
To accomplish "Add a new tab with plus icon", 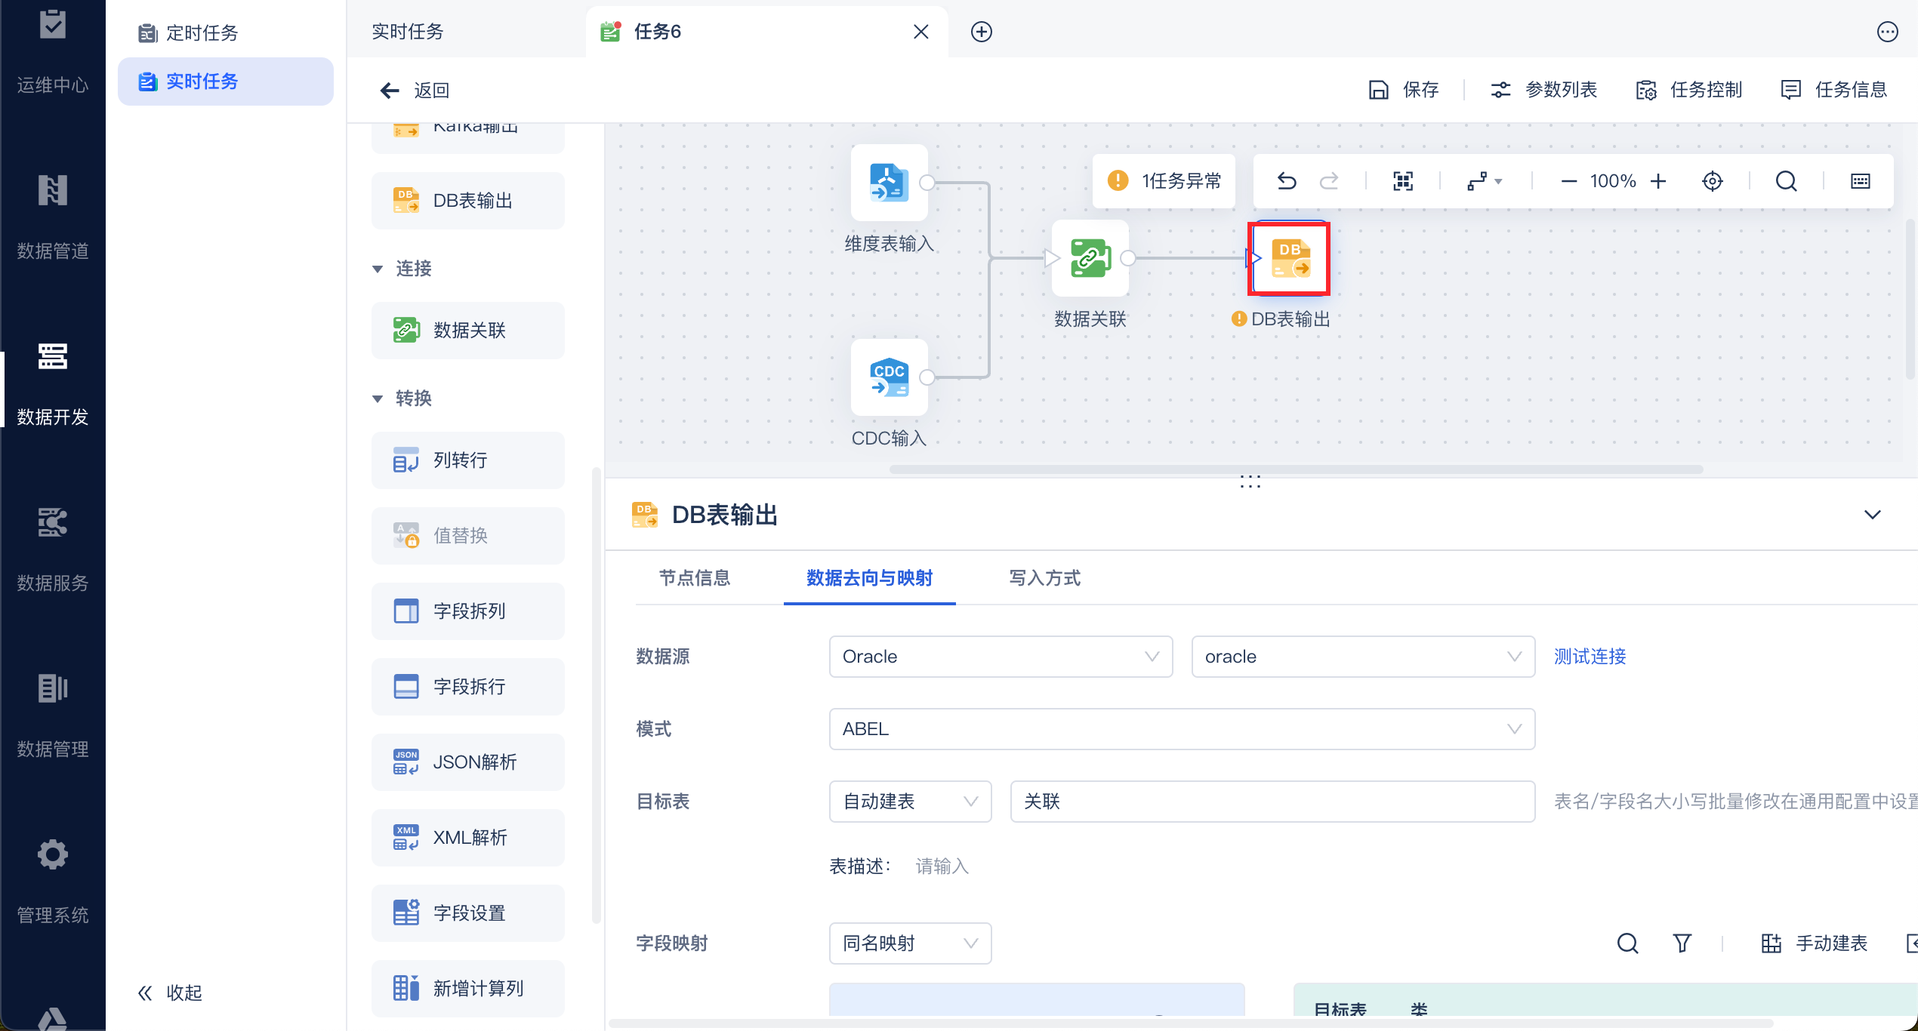I will (x=981, y=32).
